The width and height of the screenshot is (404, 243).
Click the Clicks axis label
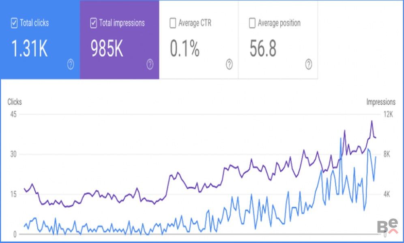pos(15,102)
